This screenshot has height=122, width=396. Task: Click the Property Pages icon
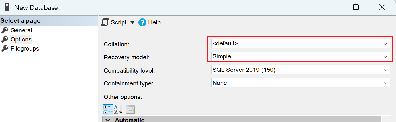click(x=130, y=110)
